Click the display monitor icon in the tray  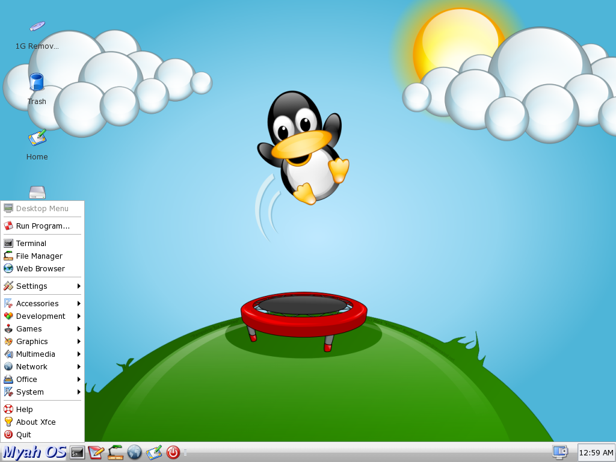pos(560,452)
